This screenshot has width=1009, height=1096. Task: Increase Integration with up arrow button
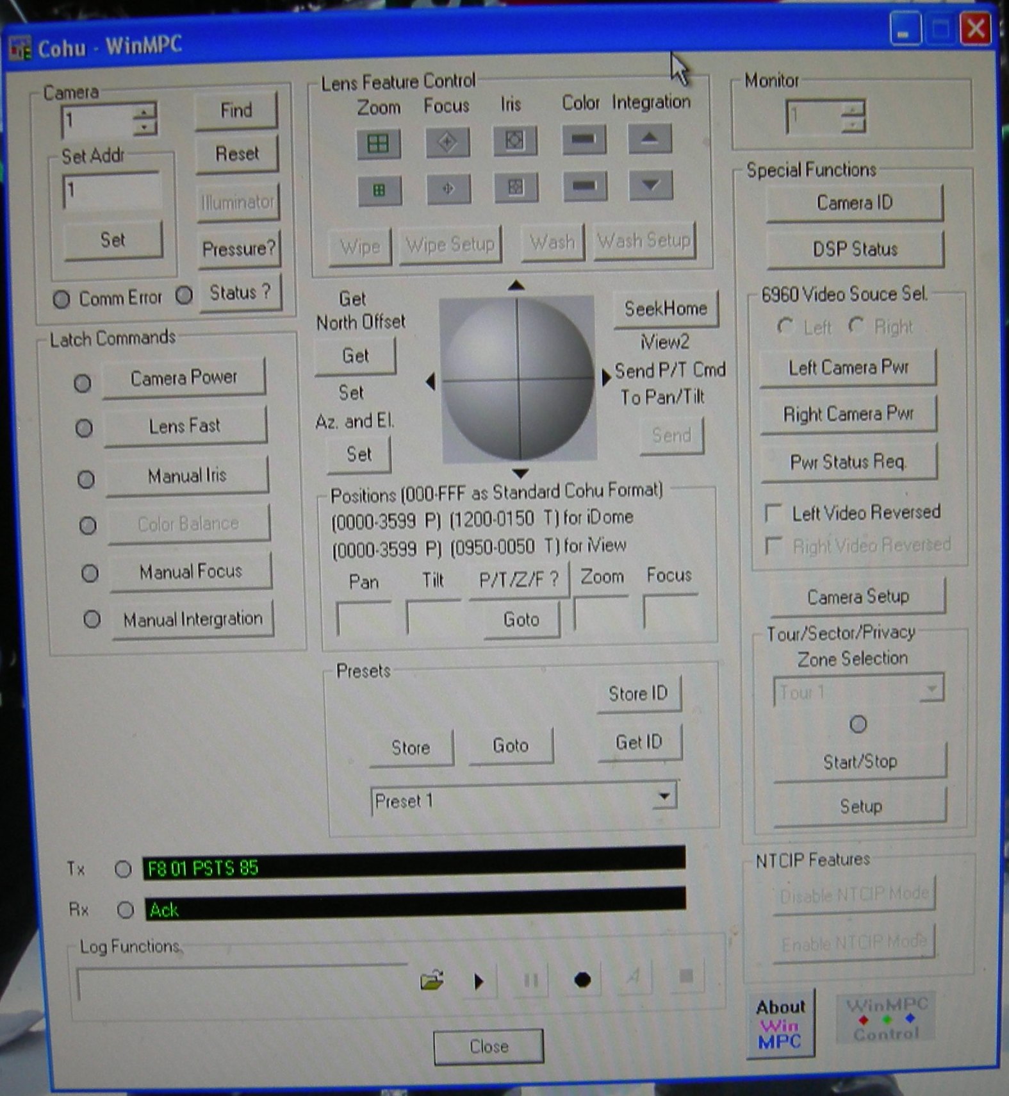coord(650,138)
